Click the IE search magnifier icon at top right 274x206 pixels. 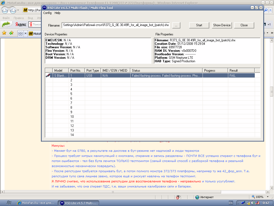click(266, 10)
